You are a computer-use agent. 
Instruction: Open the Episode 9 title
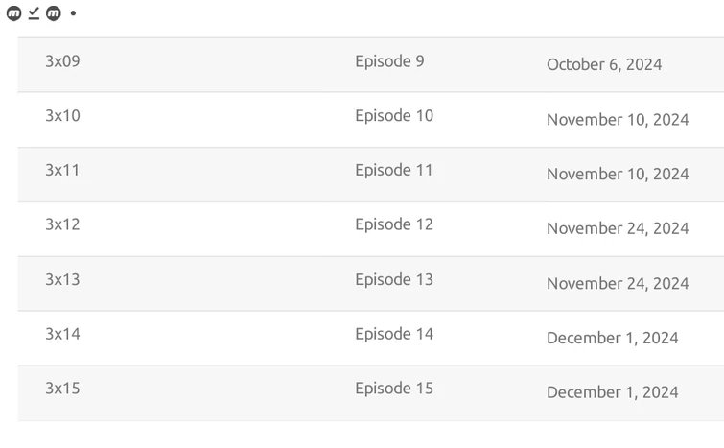pyautogui.click(x=389, y=61)
